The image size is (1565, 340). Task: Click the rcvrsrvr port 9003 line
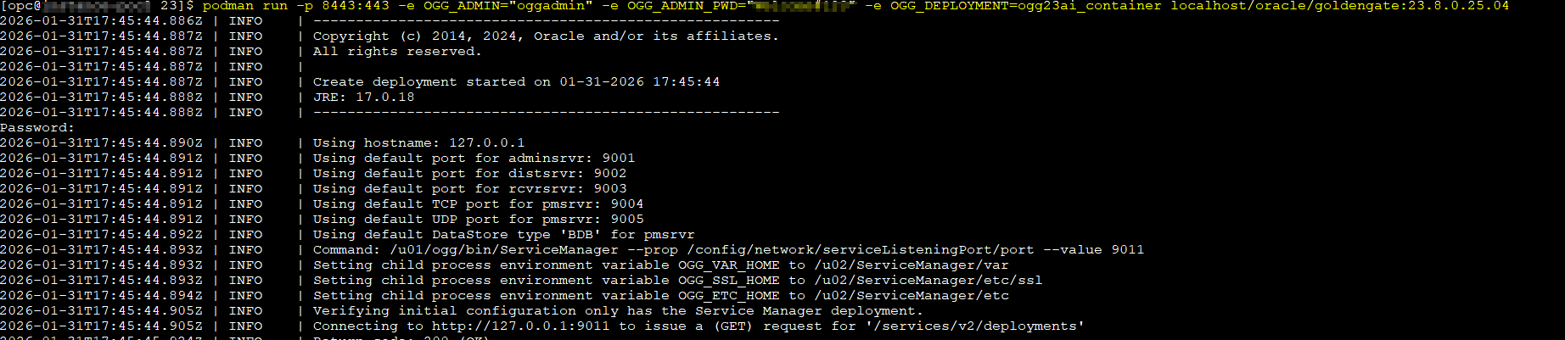469,189
